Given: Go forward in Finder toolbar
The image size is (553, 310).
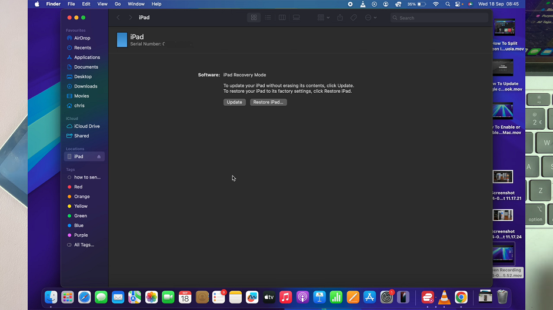Looking at the screenshot, I should (x=130, y=18).
